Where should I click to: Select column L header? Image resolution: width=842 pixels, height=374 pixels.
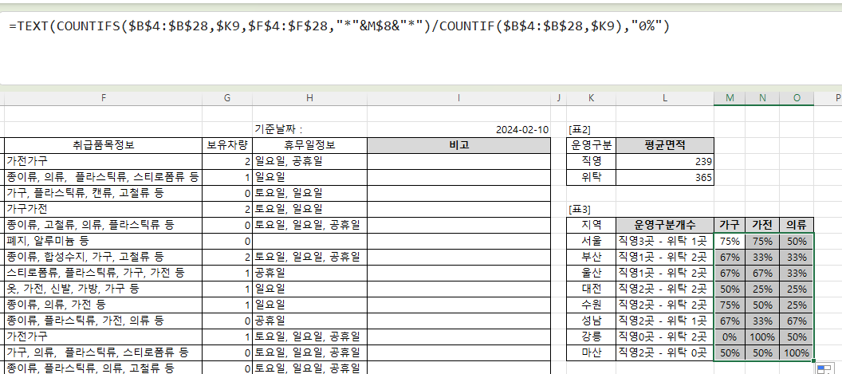[x=664, y=97]
